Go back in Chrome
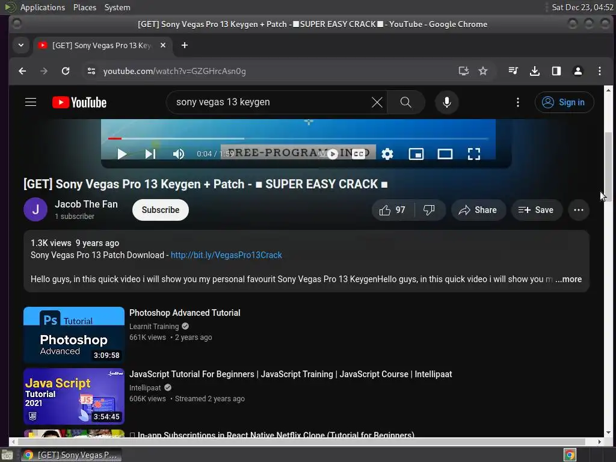 click(x=22, y=71)
